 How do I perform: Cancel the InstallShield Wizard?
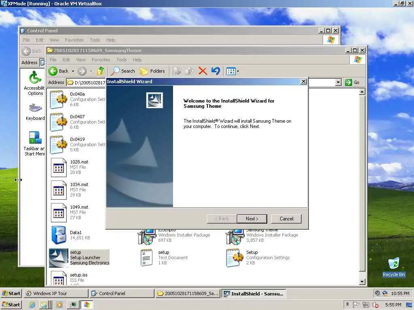coord(286,219)
